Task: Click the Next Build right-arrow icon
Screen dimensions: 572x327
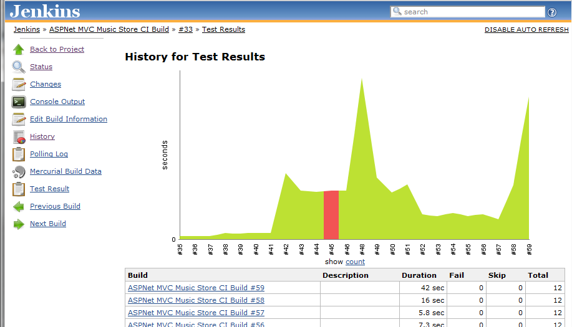Action: click(x=19, y=224)
